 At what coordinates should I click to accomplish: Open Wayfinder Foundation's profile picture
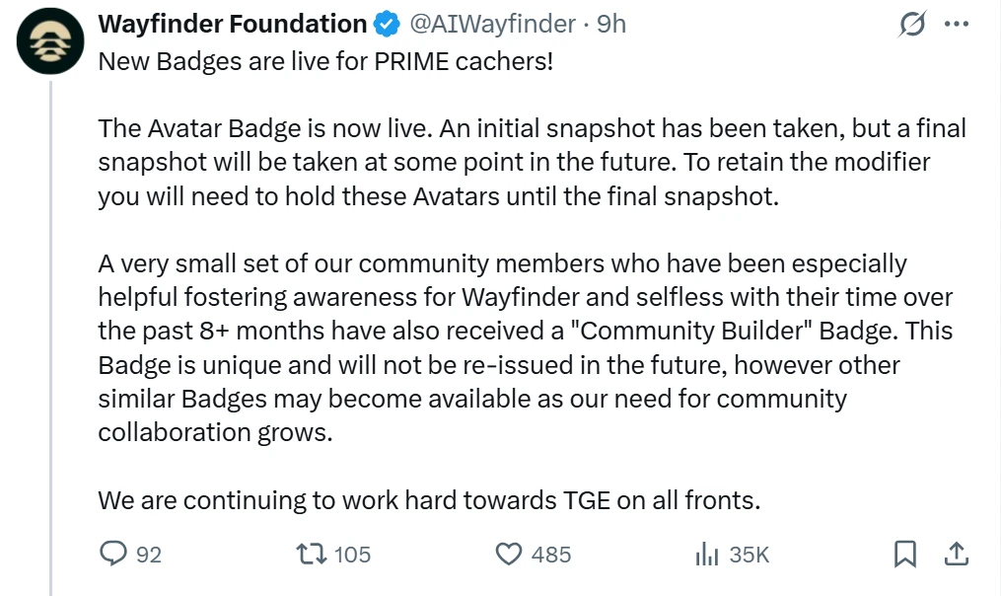(x=49, y=41)
